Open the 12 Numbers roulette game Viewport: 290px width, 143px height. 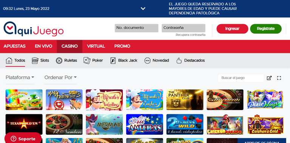pyautogui.click(x=64, y=124)
